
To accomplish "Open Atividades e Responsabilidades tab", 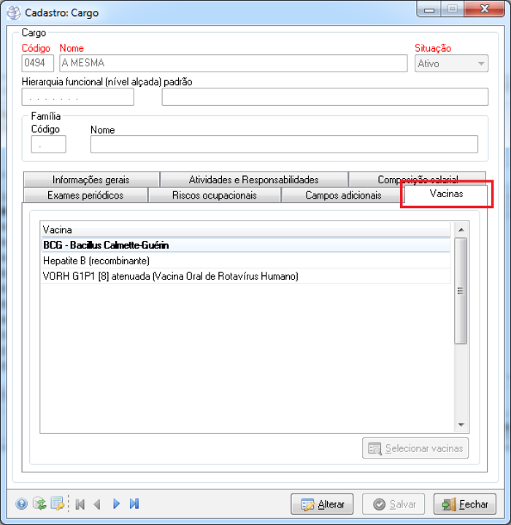I will pos(253,180).
